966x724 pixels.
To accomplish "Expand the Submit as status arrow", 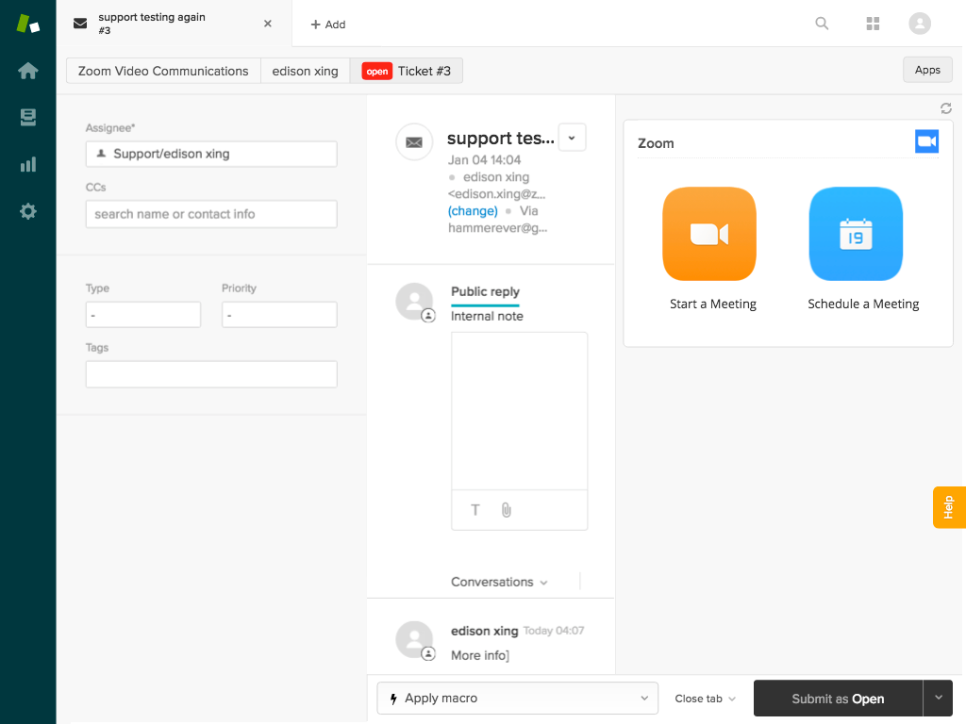I will 938,699.
